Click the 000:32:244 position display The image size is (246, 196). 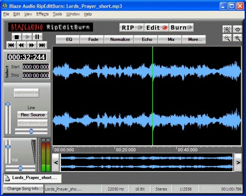coord(27,57)
